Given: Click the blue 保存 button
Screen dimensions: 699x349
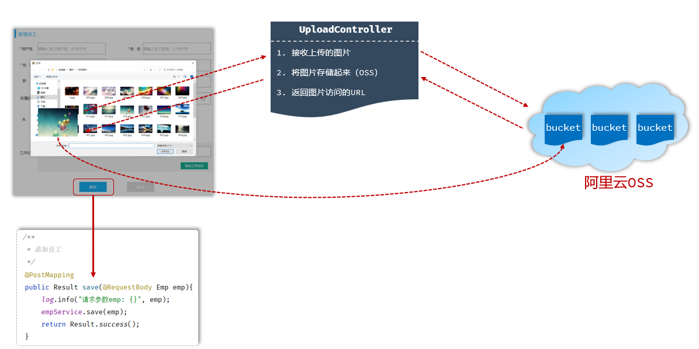Looking at the screenshot, I should click(x=93, y=187).
